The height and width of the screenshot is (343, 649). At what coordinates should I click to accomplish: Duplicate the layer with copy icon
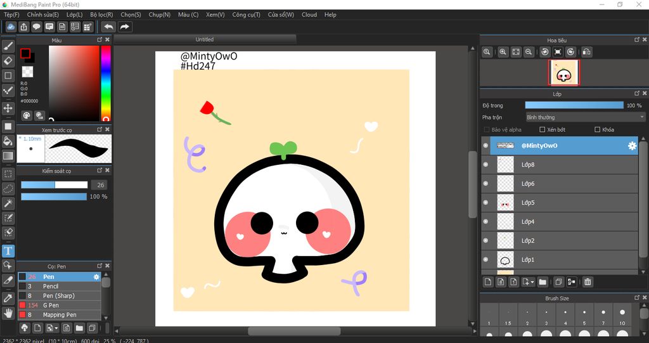(x=558, y=282)
